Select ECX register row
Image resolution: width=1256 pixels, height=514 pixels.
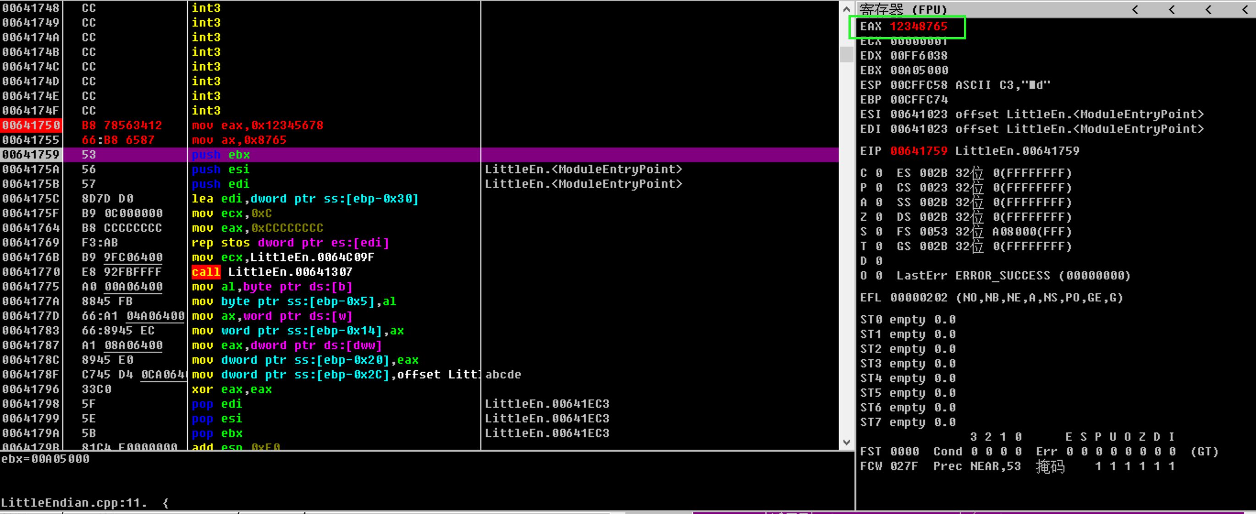pos(903,41)
